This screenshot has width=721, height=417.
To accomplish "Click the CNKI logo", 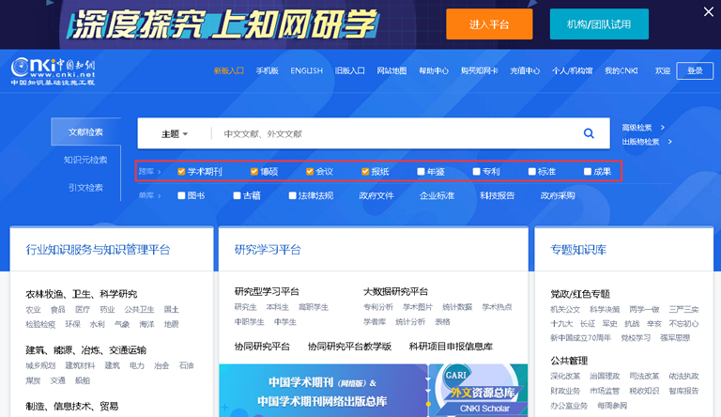I will click(54, 71).
